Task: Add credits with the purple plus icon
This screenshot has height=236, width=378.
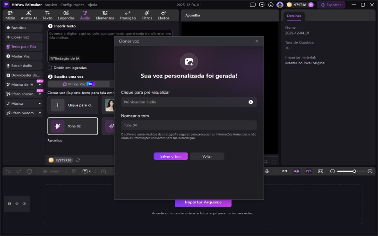Action: pos(311,5)
